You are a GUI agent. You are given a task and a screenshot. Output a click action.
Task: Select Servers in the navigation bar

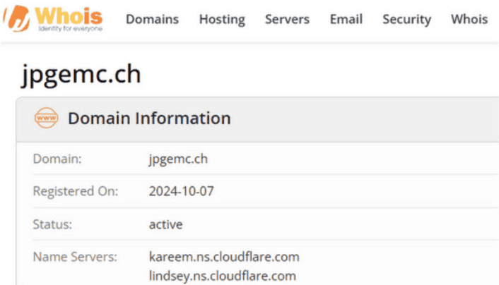pyautogui.click(x=287, y=19)
